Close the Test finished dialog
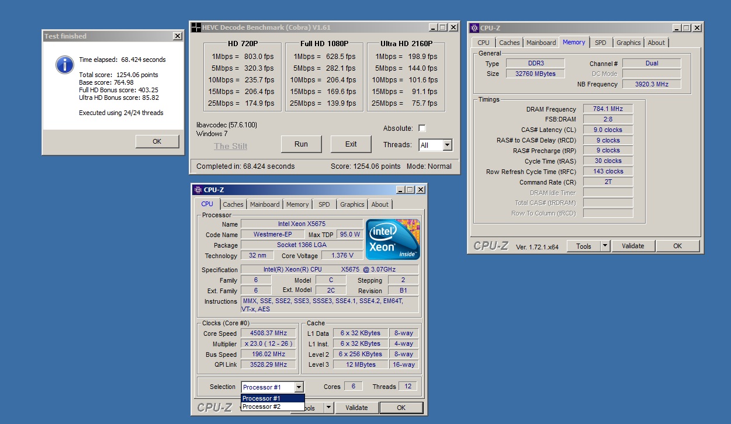This screenshot has width=731, height=424. (178, 36)
